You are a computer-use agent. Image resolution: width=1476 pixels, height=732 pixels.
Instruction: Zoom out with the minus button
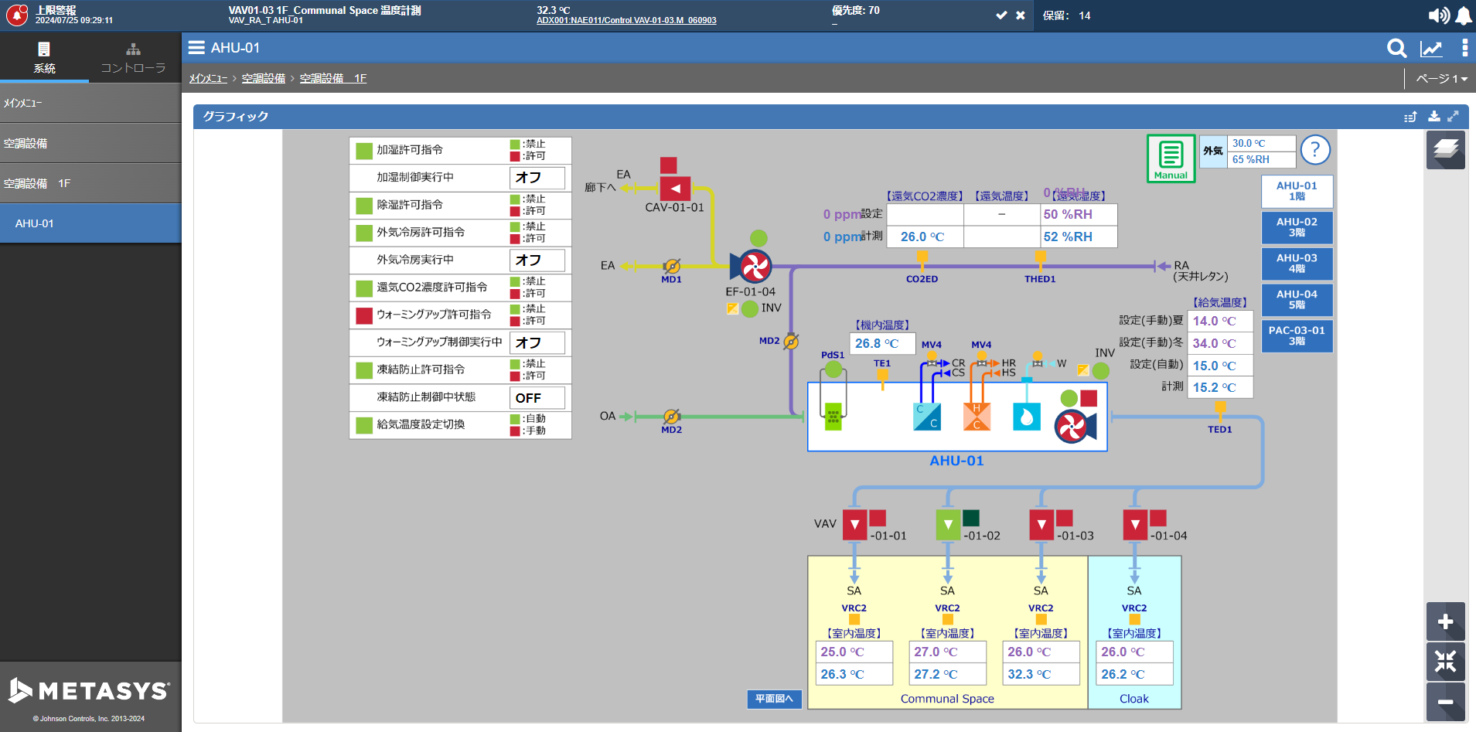point(1445,702)
